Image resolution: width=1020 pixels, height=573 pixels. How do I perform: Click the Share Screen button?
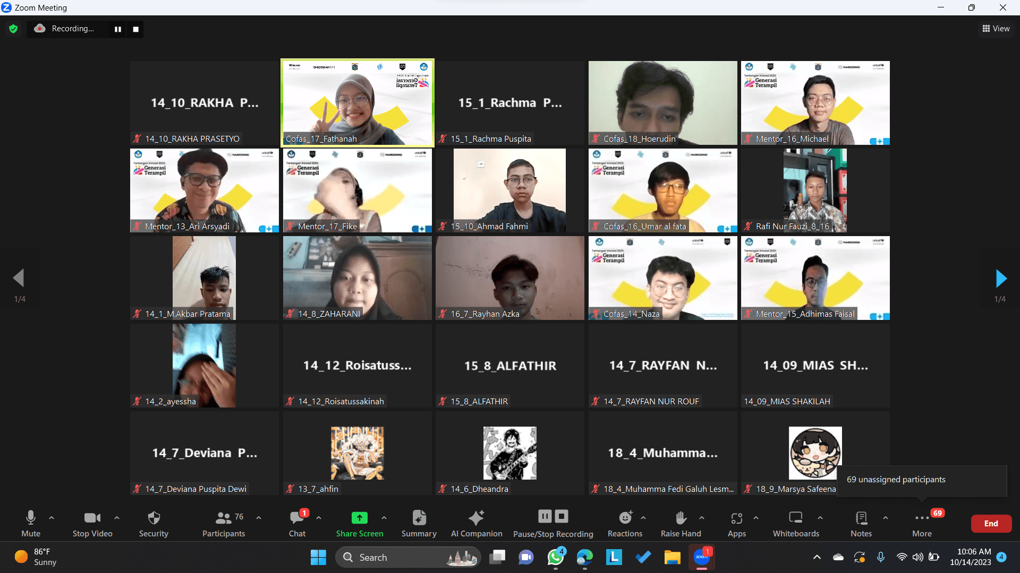click(x=360, y=518)
